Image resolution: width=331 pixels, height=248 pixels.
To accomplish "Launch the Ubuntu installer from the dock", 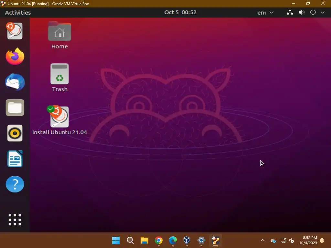I will click(x=15, y=31).
